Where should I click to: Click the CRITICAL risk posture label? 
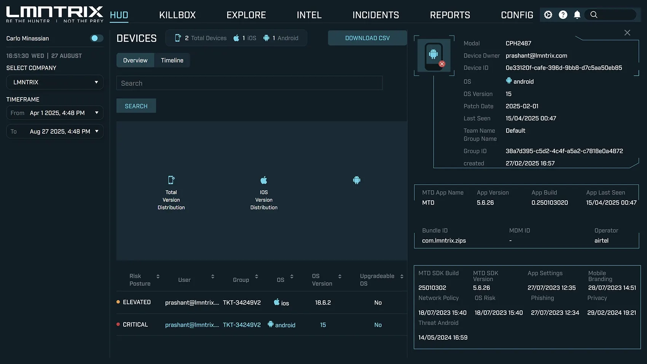pos(135,324)
